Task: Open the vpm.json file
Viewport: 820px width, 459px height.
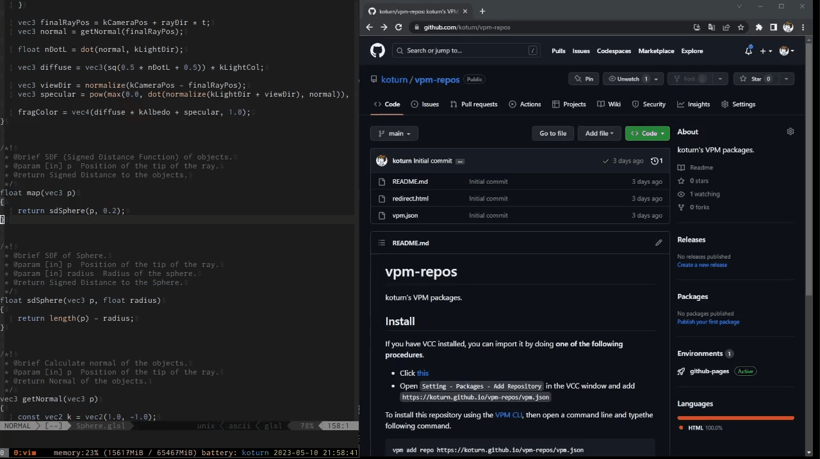Action: click(405, 216)
